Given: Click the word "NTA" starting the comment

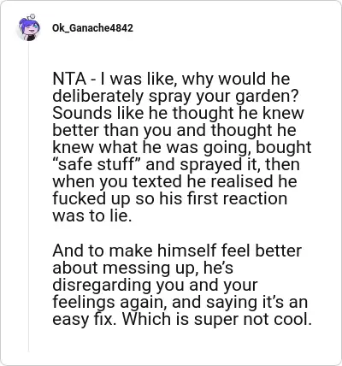Looking at the screenshot, I should (69, 79).
